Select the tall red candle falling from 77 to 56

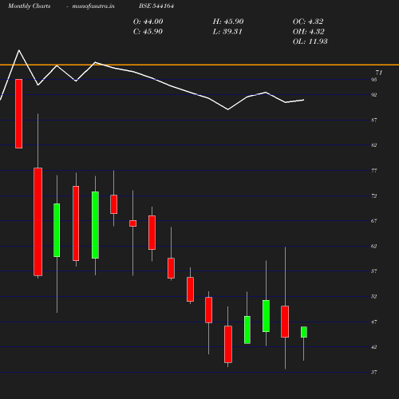tap(38, 222)
